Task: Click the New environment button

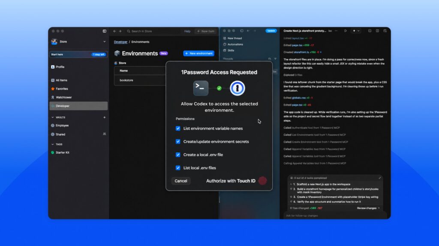Action: coord(199,53)
